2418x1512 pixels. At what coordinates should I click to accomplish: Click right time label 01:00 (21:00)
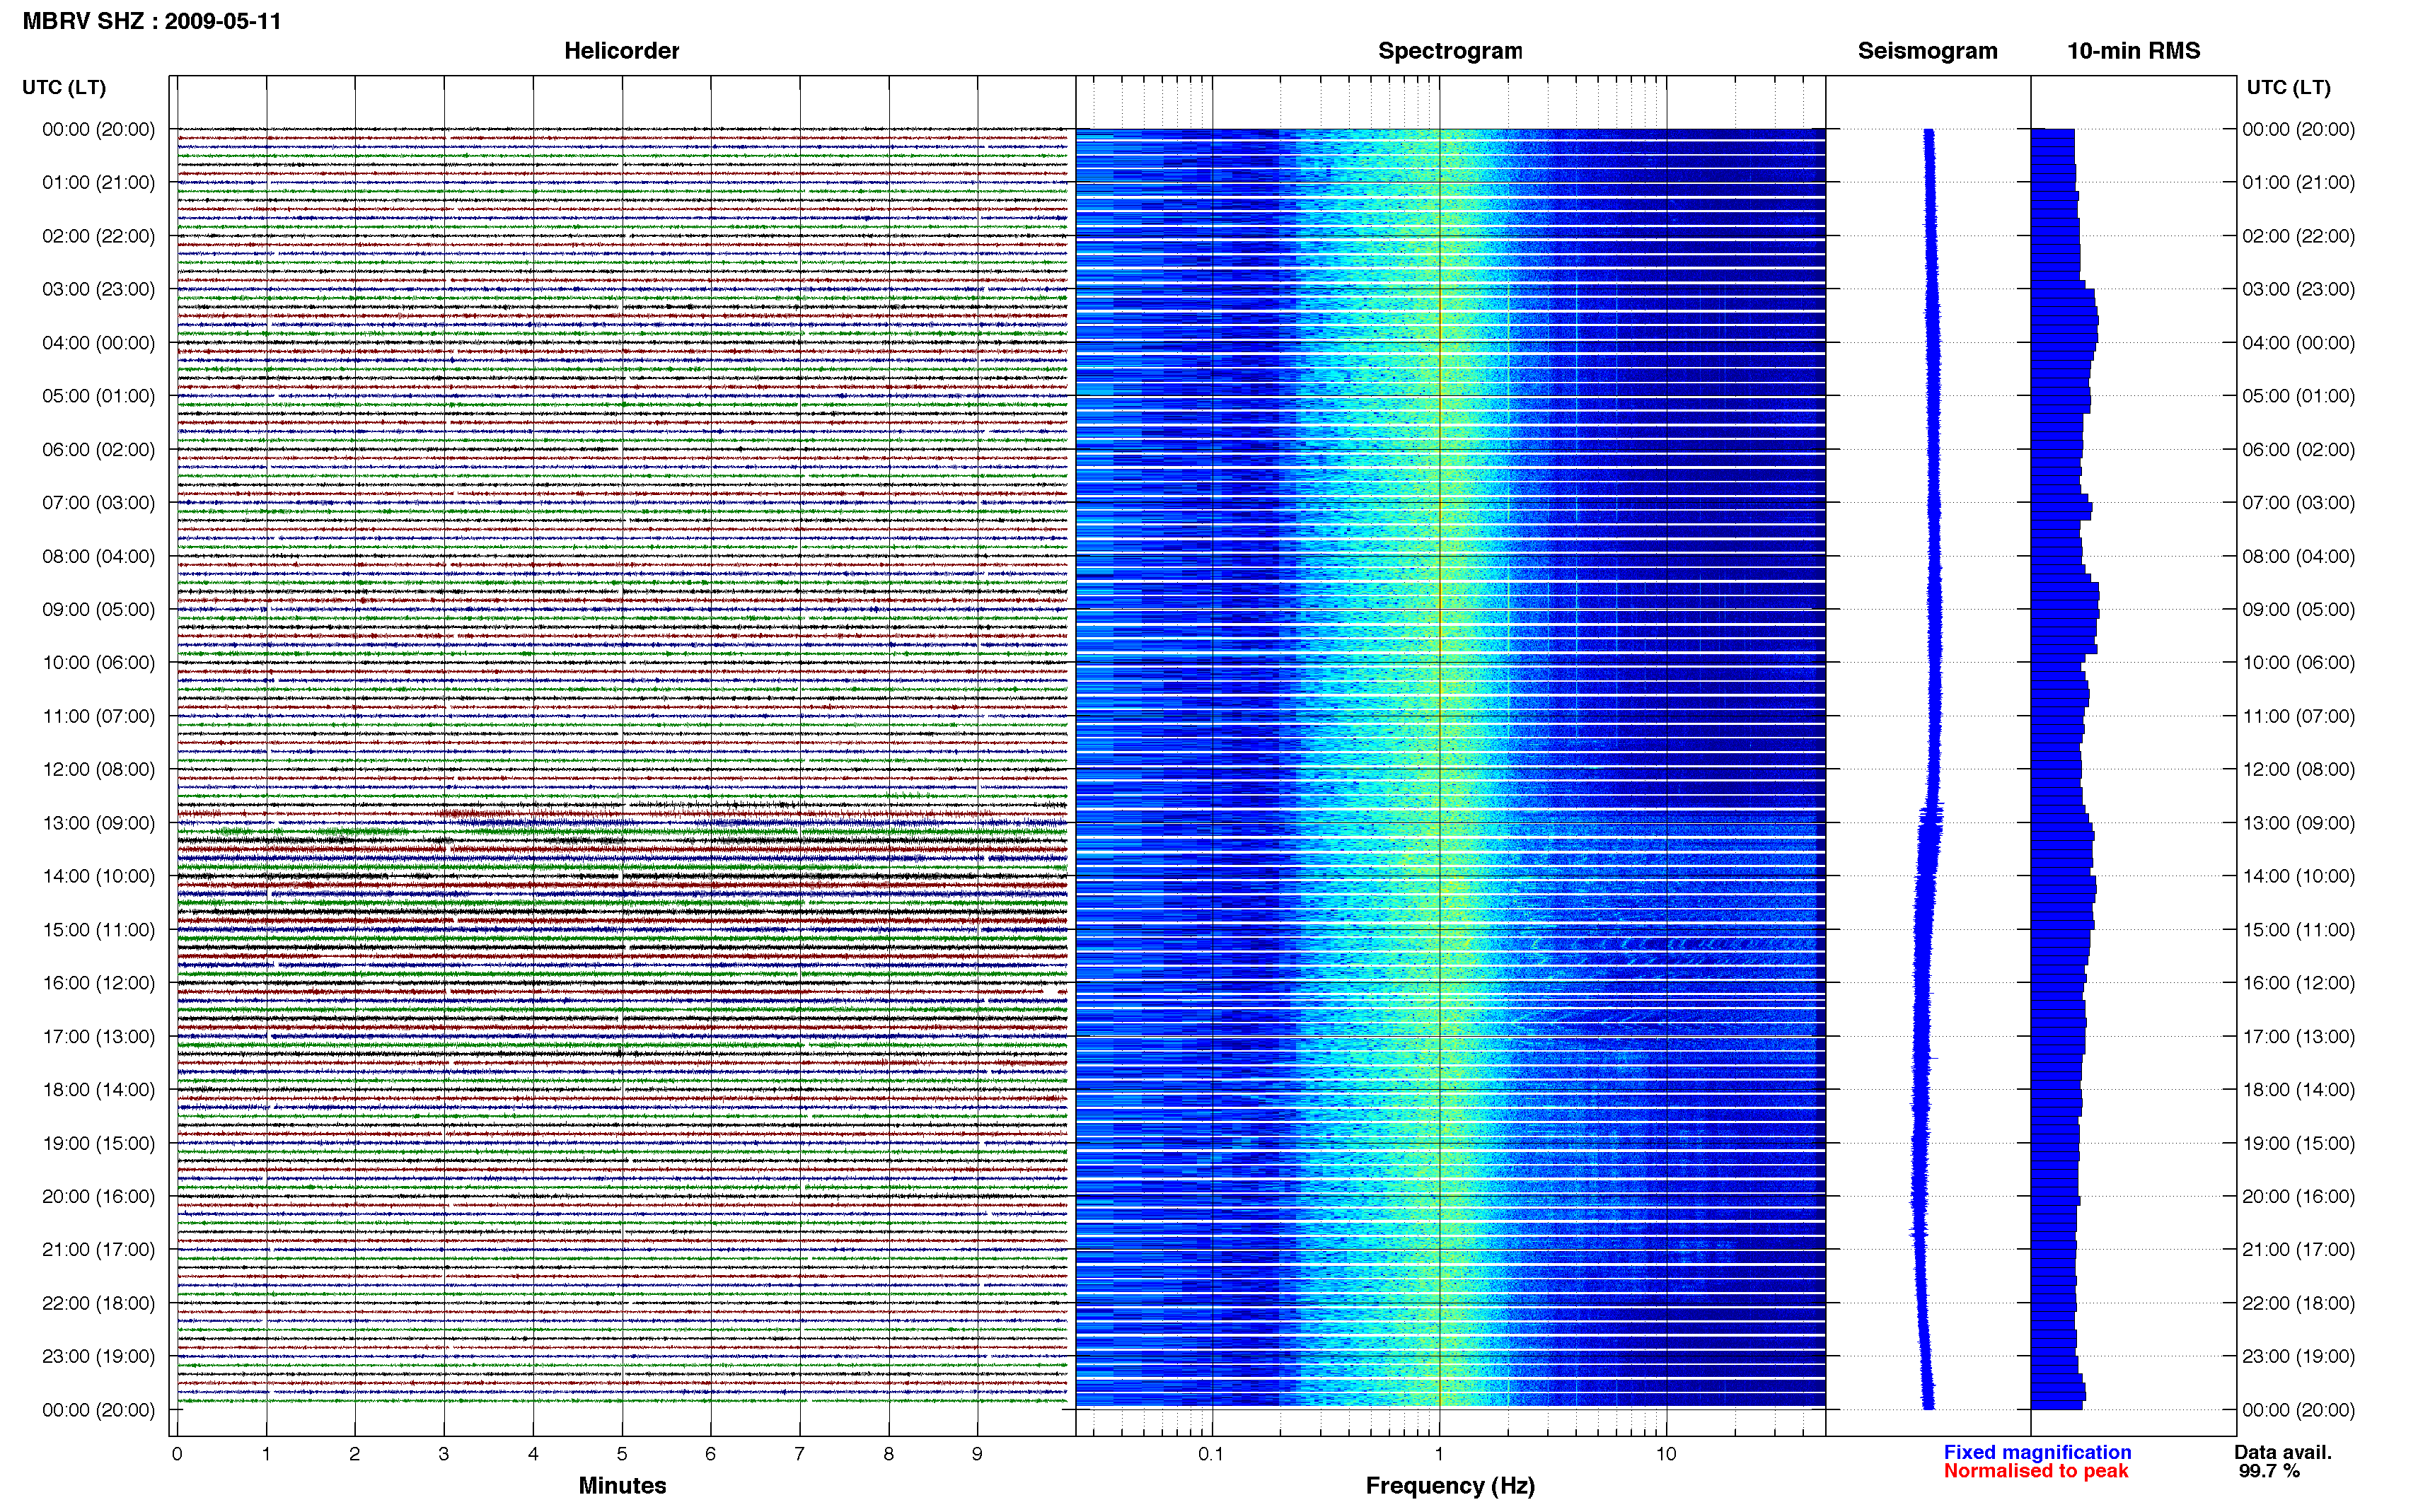click(x=2298, y=183)
